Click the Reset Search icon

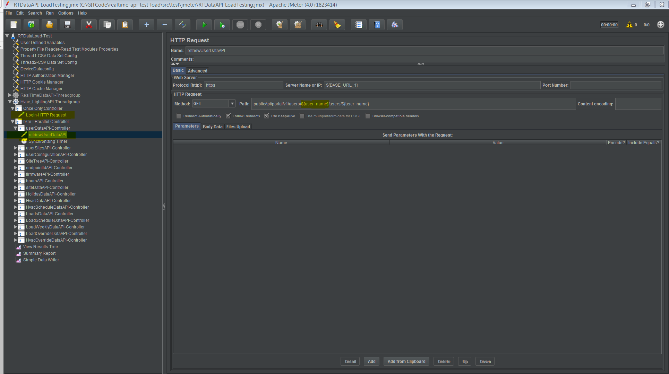tap(337, 25)
